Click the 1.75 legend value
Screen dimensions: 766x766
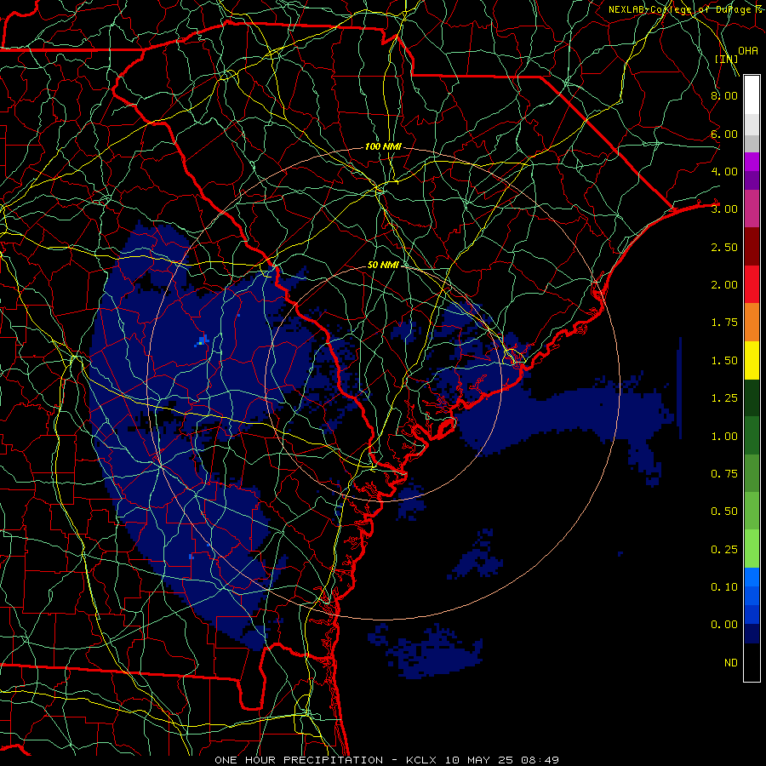pos(724,323)
